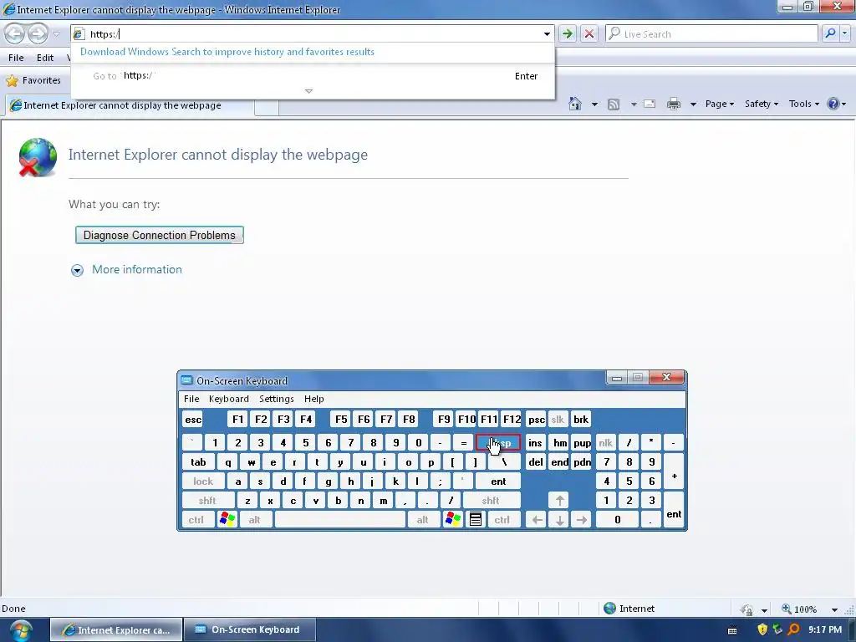Expand the autocomplete list chevron
The width and height of the screenshot is (856, 642).
[308, 91]
